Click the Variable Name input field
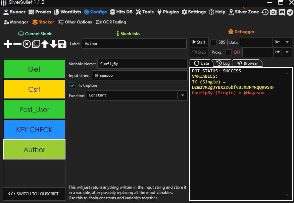The width and height of the screenshot is (294, 203). point(142,64)
